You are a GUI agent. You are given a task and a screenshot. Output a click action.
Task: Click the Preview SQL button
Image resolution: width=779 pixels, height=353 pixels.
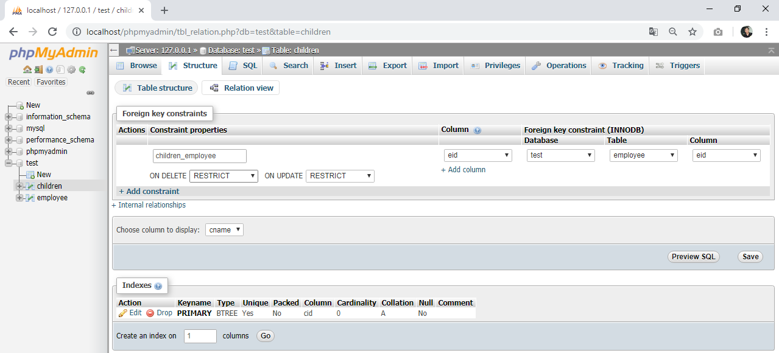(693, 257)
